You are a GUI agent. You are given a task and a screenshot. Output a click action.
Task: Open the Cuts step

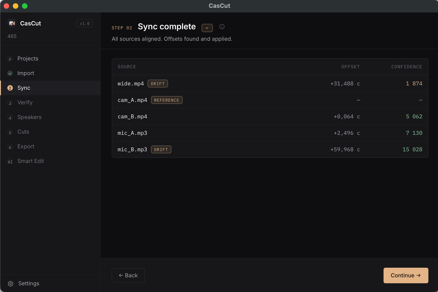[x=50, y=132]
